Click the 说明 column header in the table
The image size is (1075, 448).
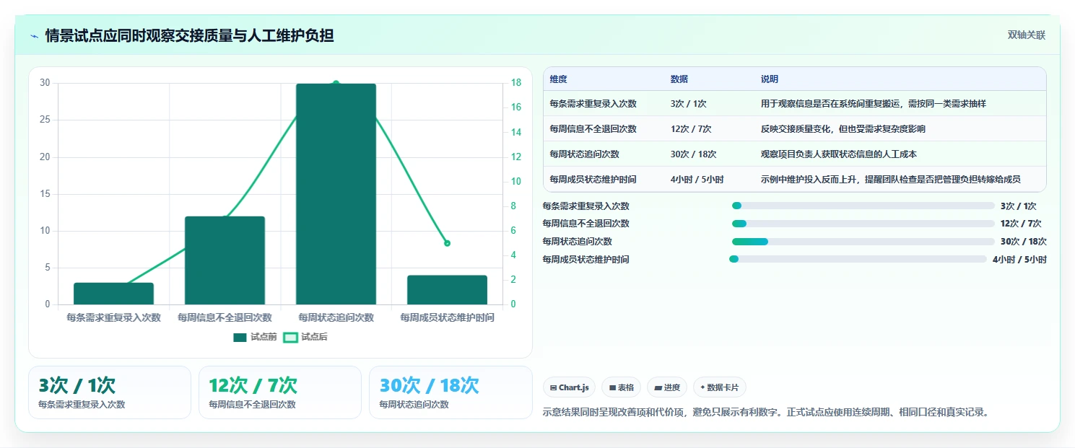pos(769,79)
